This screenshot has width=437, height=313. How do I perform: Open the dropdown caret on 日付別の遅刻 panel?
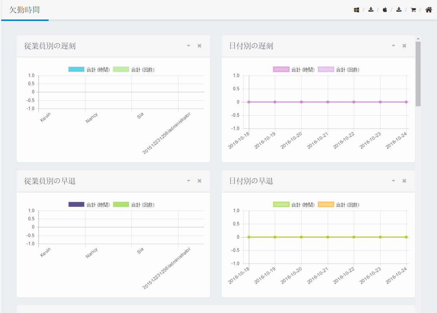(x=393, y=46)
